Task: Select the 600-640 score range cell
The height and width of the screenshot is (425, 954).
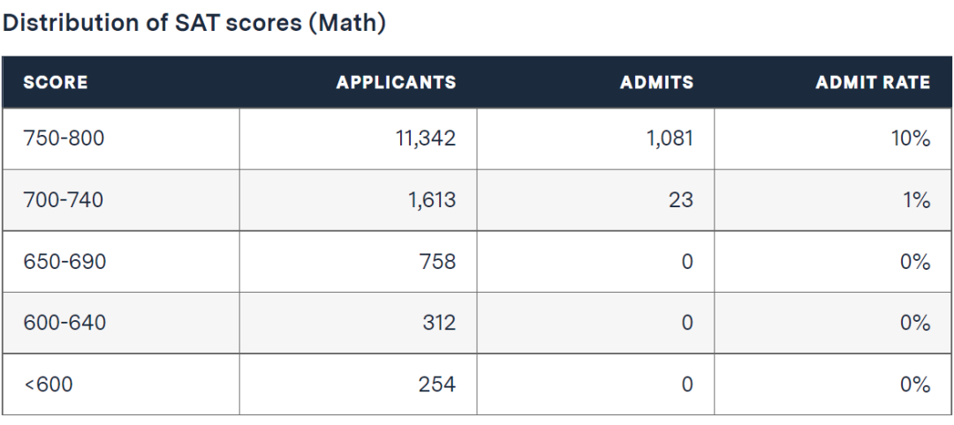Action: click(64, 323)
